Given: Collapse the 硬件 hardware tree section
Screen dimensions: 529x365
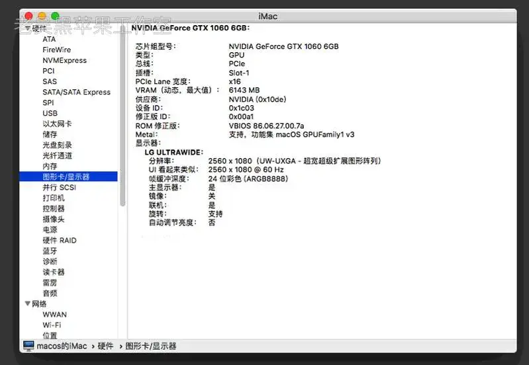Looking at the screenshot, I should 28,28.
